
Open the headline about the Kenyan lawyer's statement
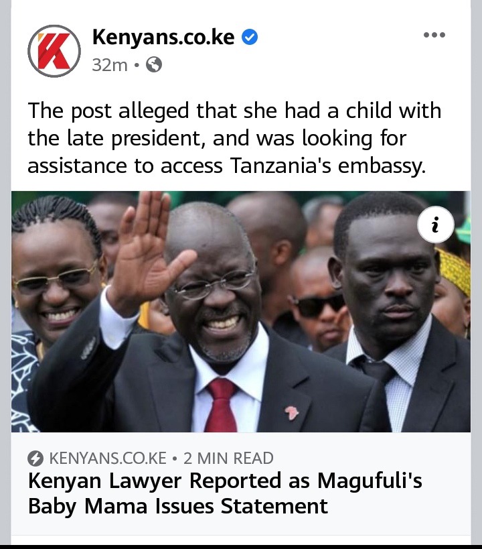coord(225,493)
